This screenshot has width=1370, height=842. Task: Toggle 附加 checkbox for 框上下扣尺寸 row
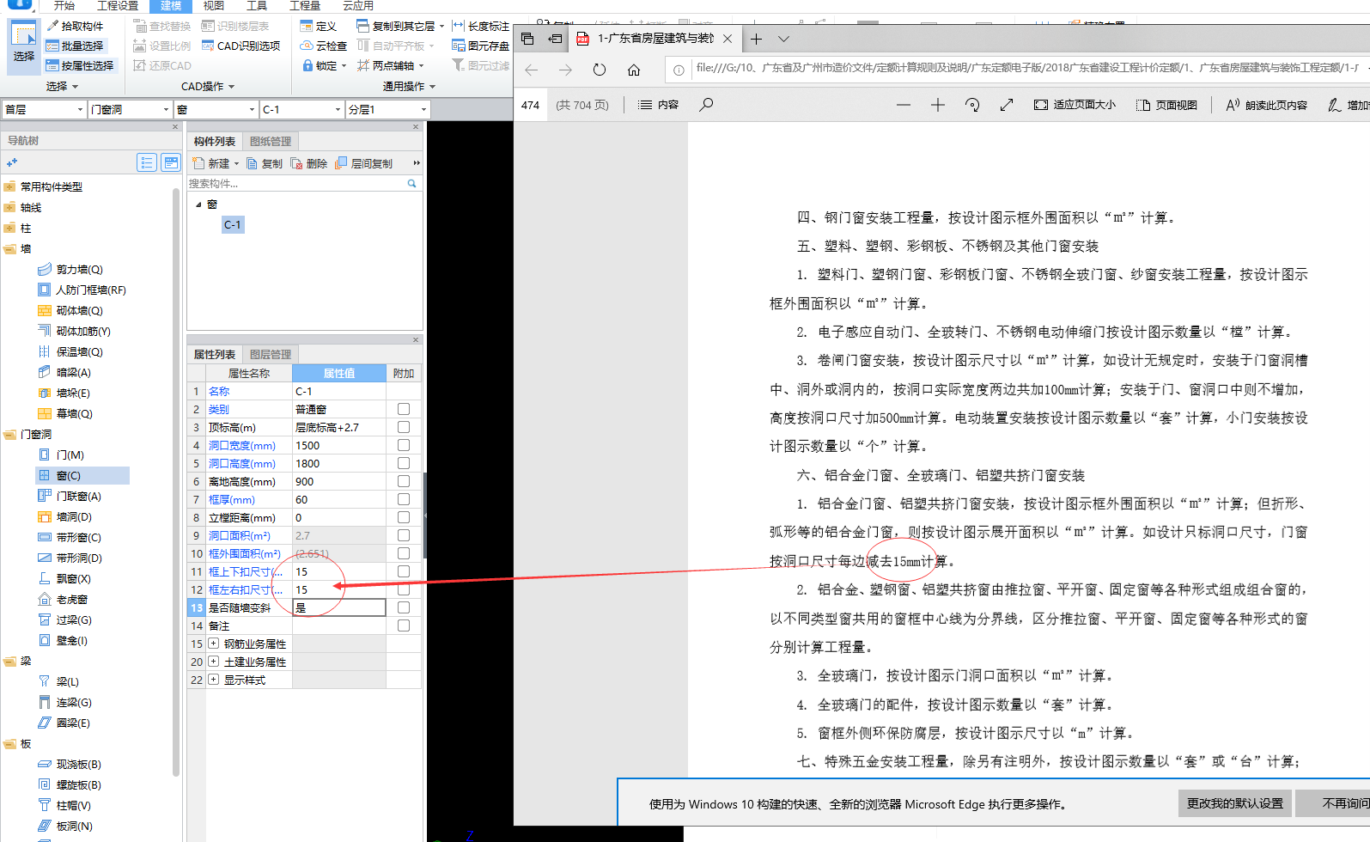(404, 571)
